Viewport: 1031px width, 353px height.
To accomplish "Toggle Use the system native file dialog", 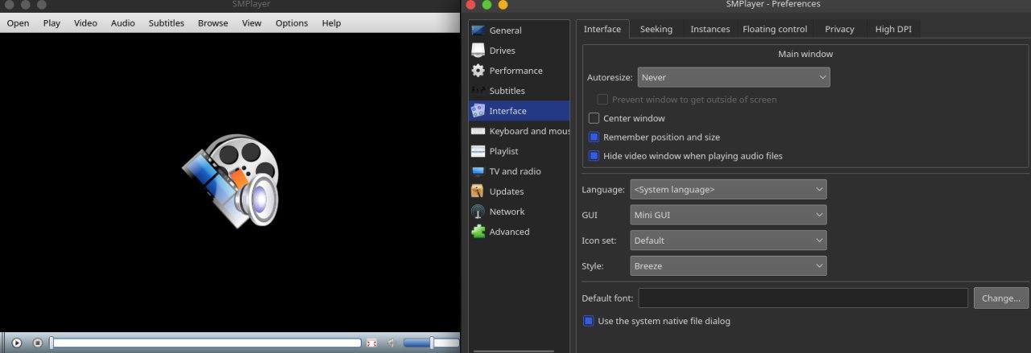I will [589, 321].
